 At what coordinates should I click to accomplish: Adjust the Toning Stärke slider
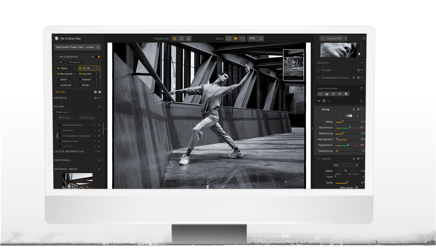pyautogui.click(x=347, y=122)
